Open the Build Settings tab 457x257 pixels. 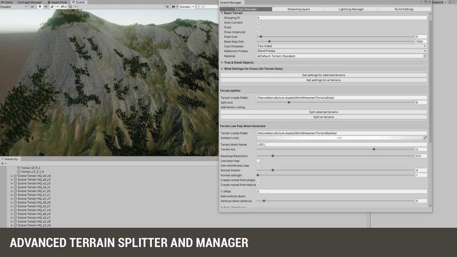(x=404, y=9)
